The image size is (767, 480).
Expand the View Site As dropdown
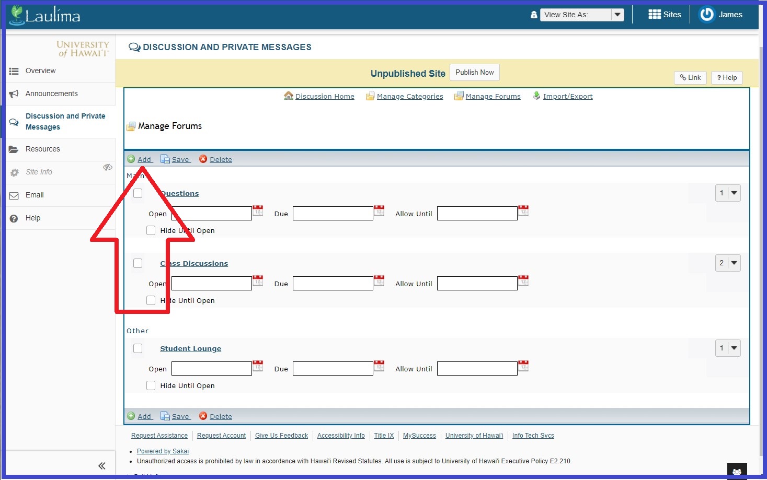click(x=617, y=15)
